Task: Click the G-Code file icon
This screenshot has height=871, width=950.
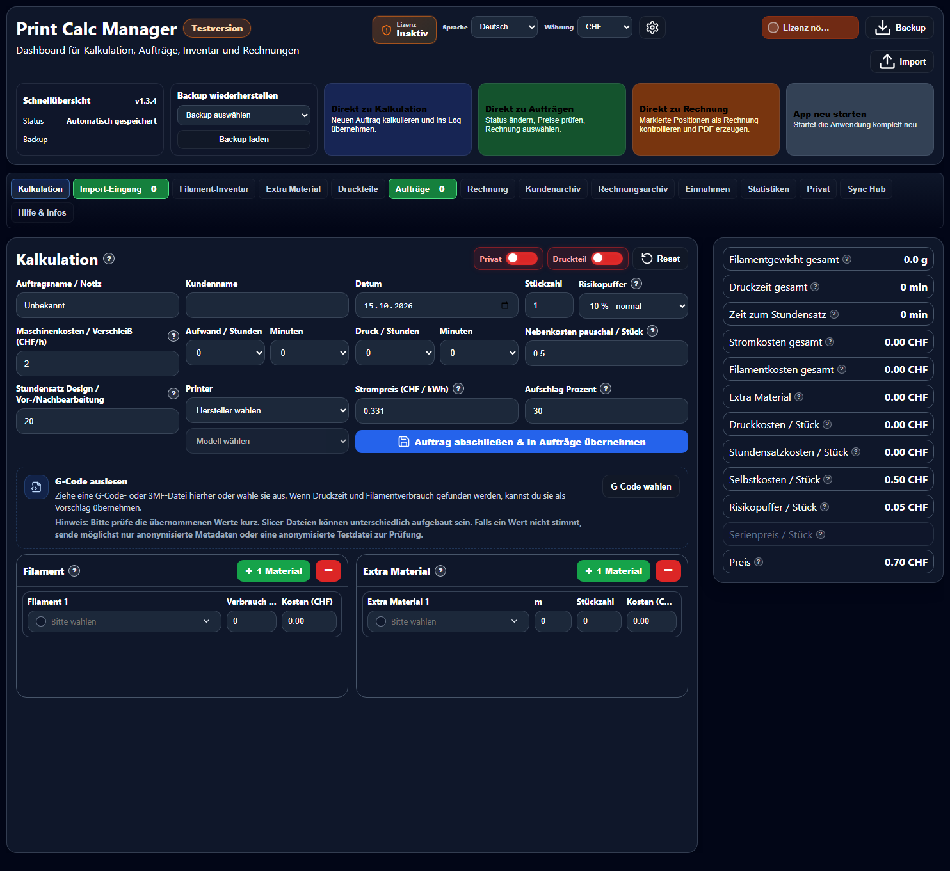Action: click(x=36, y=487)
